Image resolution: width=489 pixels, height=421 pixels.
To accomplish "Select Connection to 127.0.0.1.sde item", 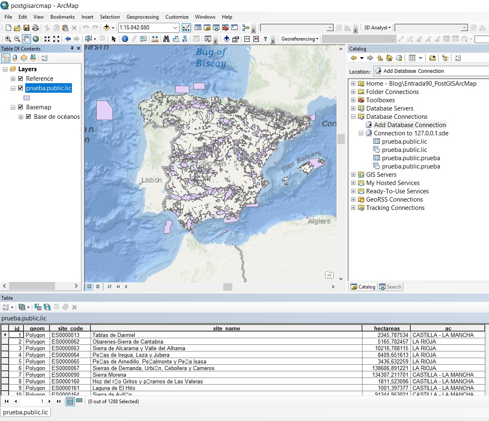I will coord(411,133).
